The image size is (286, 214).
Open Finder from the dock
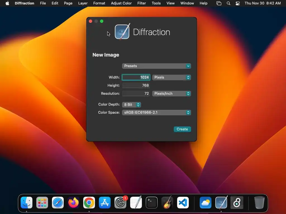point(27,202)
